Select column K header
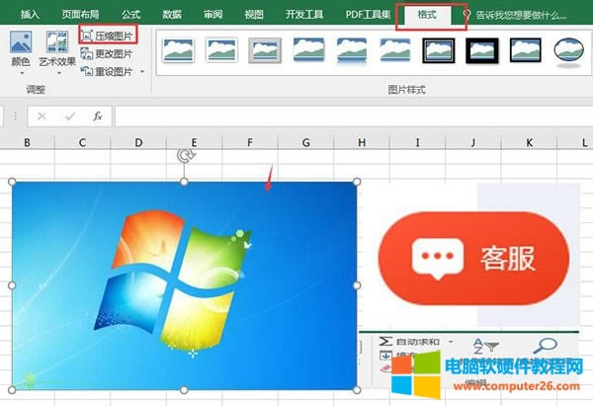The image size is (593, 406). [529, 142]
